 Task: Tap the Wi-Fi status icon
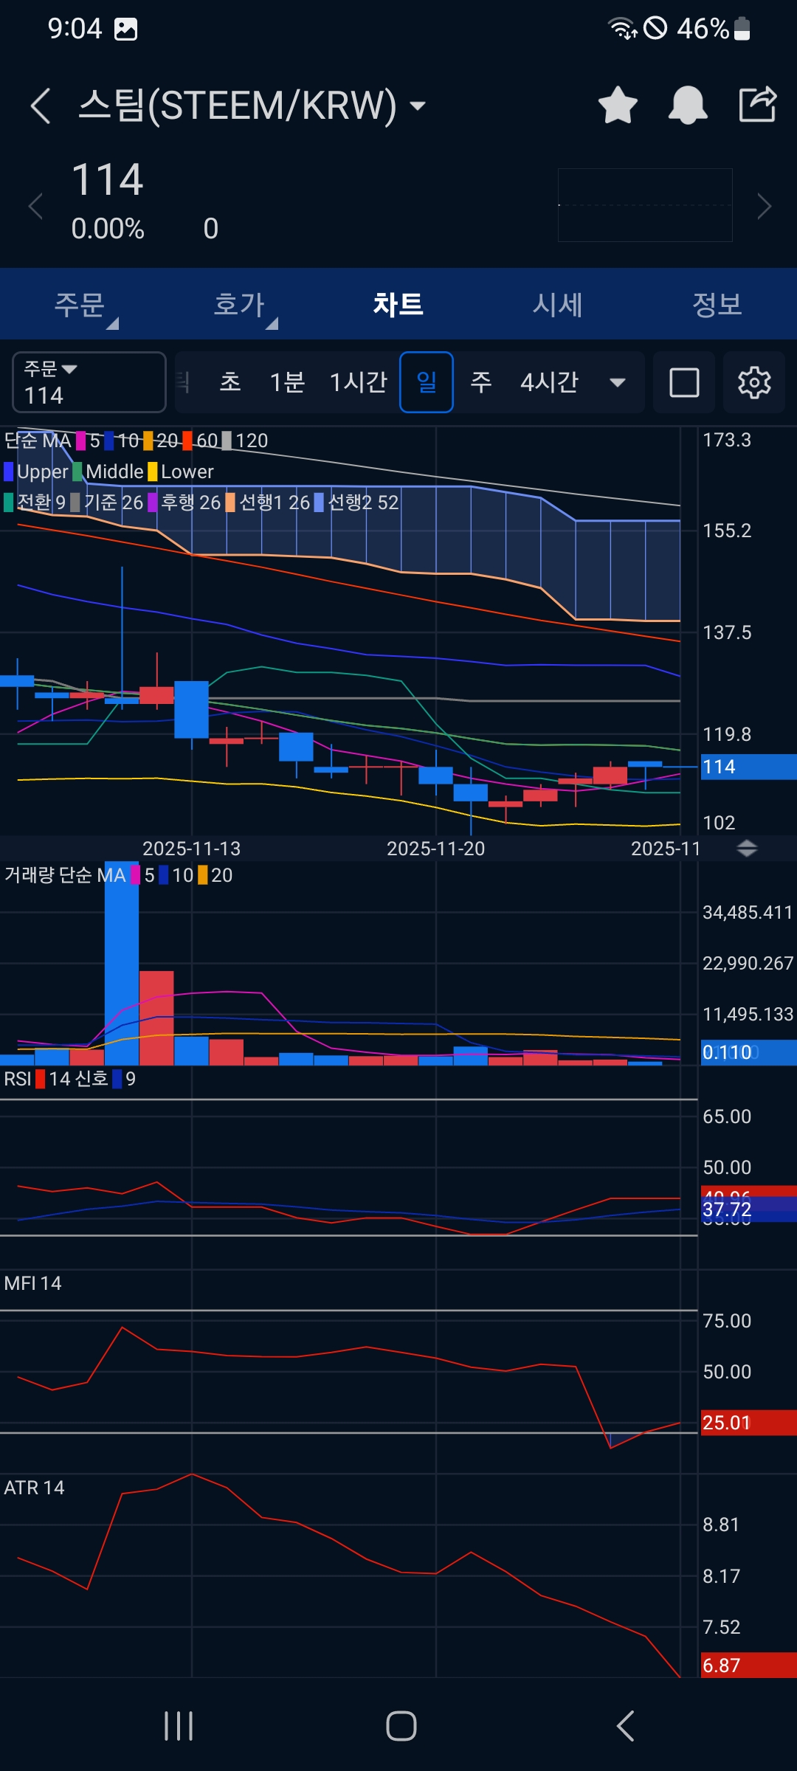[x=621, y=29]
